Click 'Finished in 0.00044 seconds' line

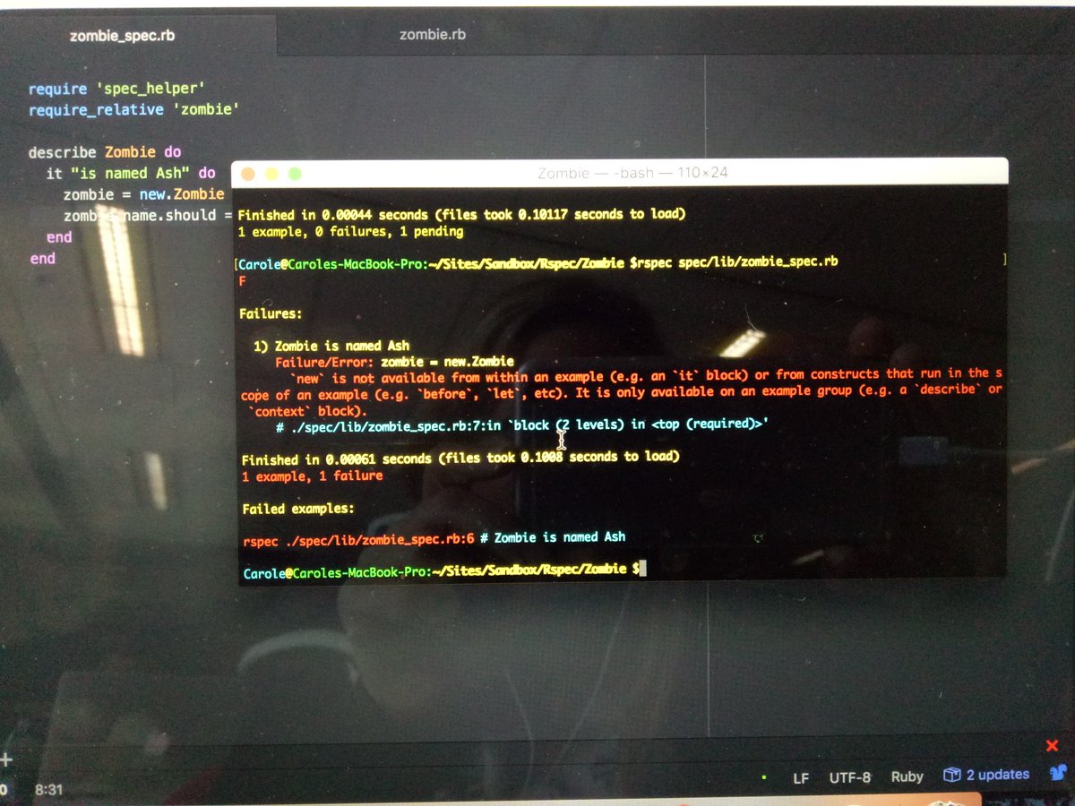pyautogui.click(x=462, y=215)
